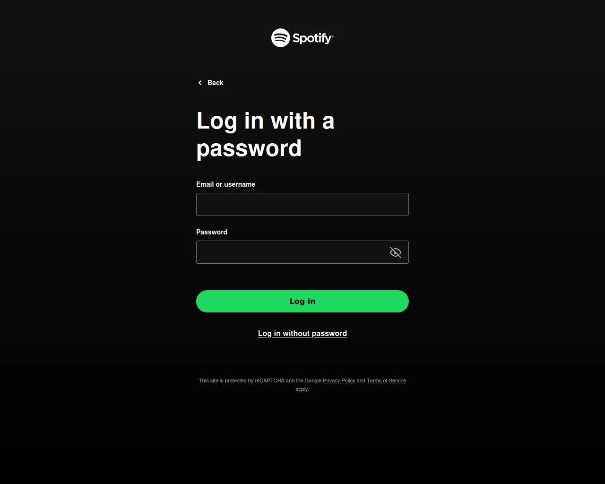Click the left chevron arrow beside Back
605x484 pixels.
pos(200,83)
